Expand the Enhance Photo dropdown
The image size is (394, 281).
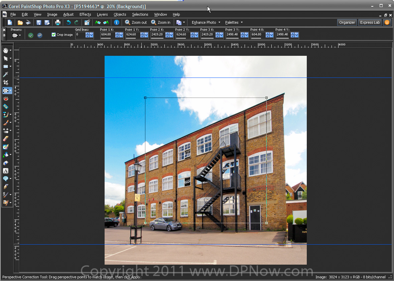pos(206,22)
